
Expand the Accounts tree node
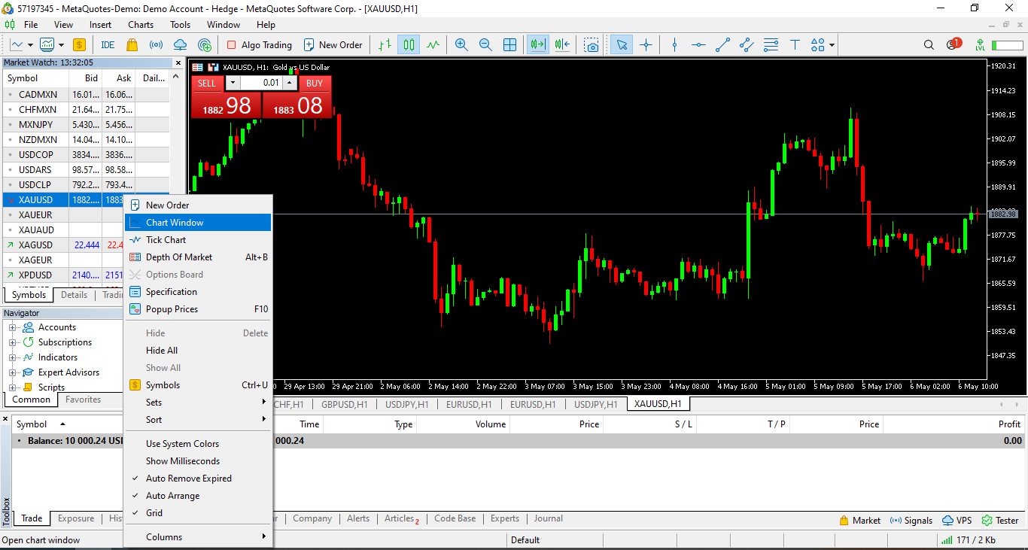click(13, 327)
